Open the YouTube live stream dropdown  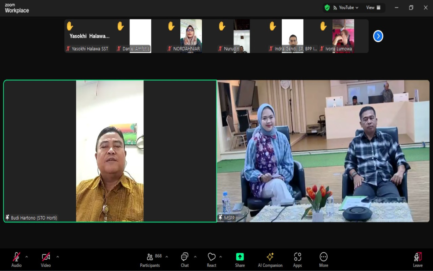346,8
